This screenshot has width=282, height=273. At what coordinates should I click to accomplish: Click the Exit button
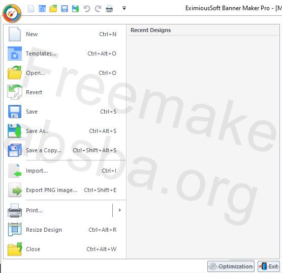pos(269,266)
